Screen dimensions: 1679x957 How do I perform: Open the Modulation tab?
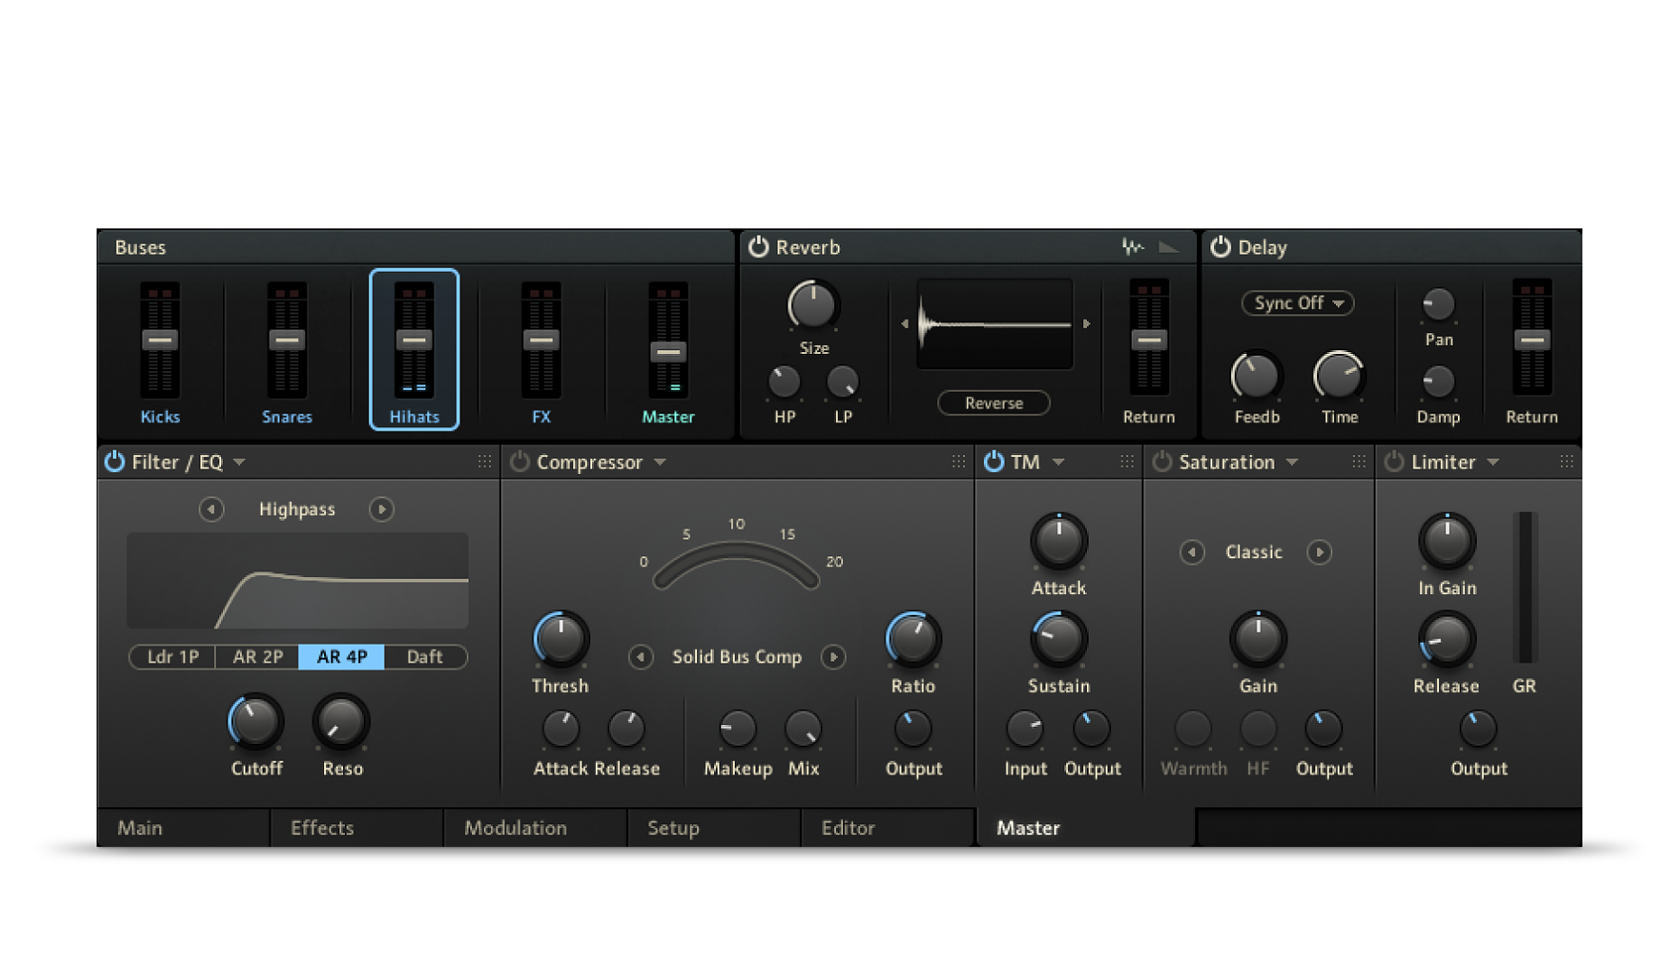(x=515, y=828)
